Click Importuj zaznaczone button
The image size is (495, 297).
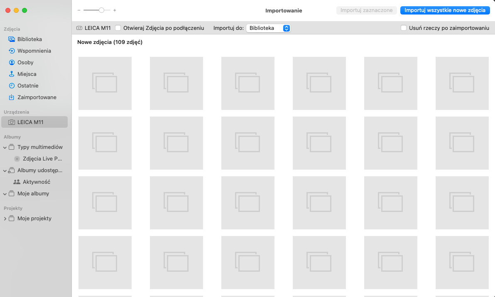click(x=367, y=10)
